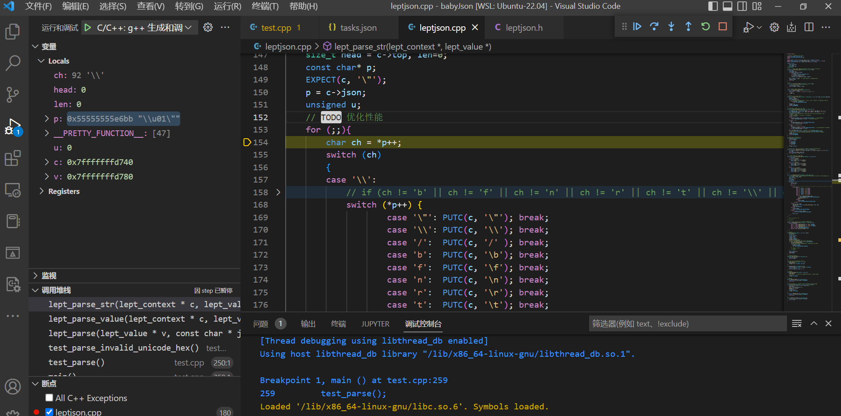Open the run/debug file dropdown arrow

pyautogui.click(x=759, y=27)
